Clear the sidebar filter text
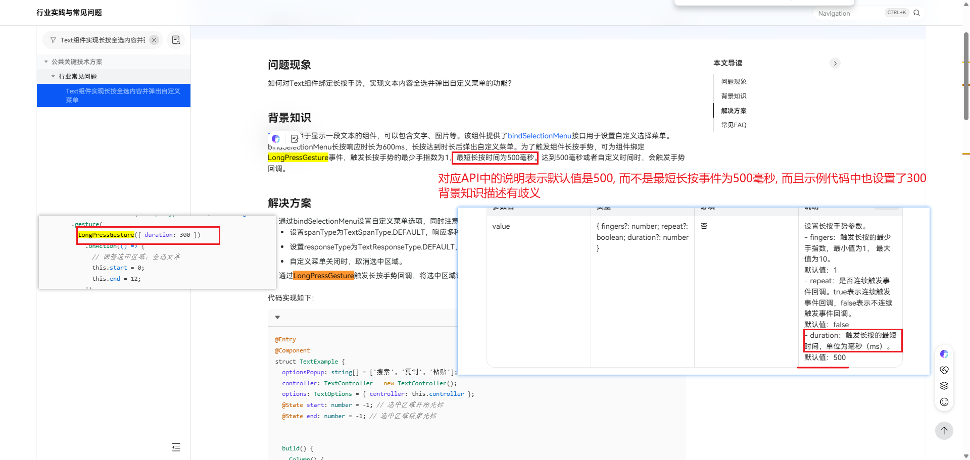The height and width of the screenshot is (460, 970). [x=155, y=40]
